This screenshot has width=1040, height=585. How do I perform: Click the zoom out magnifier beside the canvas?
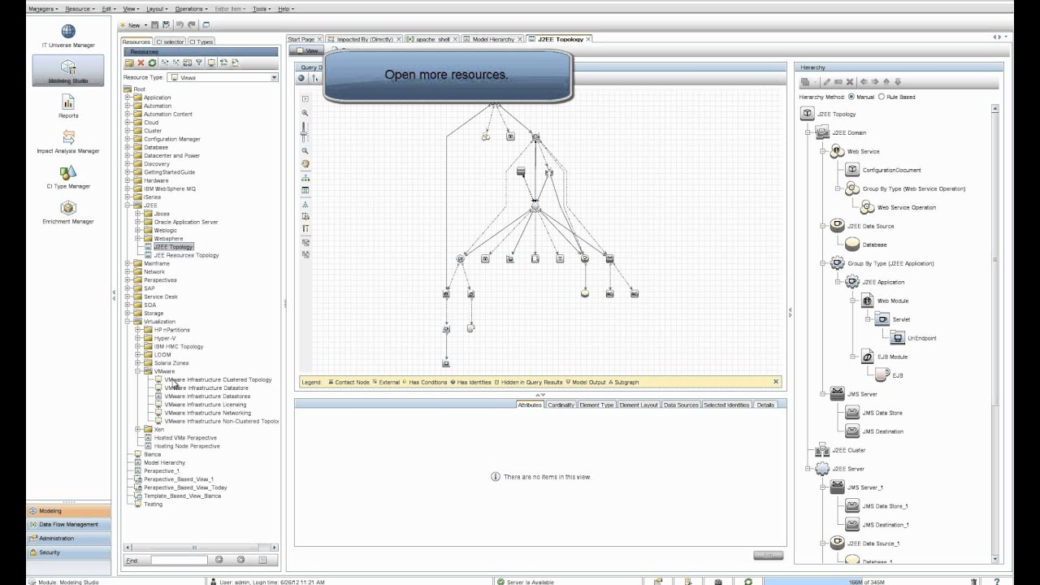coord(305,151)
